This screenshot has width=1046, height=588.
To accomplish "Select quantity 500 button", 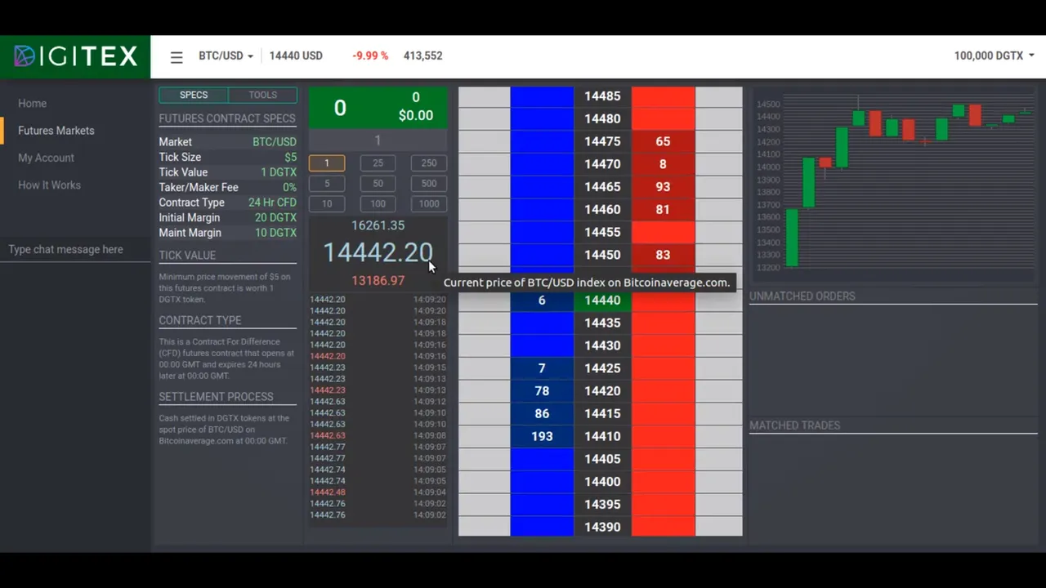I will click(429, 184).
